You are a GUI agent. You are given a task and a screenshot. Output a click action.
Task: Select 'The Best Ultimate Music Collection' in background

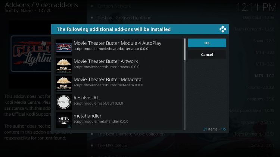pyautogui.click(x=131, y=134)
